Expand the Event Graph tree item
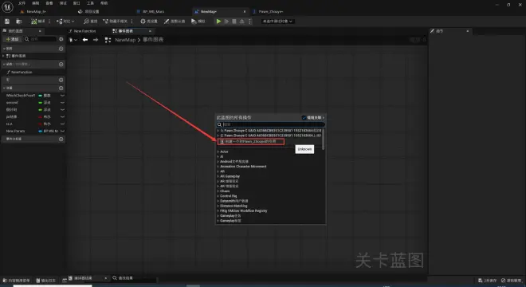 point(3,56)
